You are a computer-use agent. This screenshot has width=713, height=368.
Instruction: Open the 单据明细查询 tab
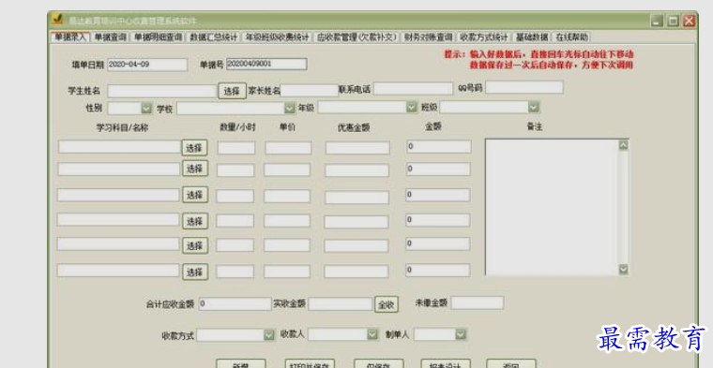pyautogui.click(x=158, y=37)
